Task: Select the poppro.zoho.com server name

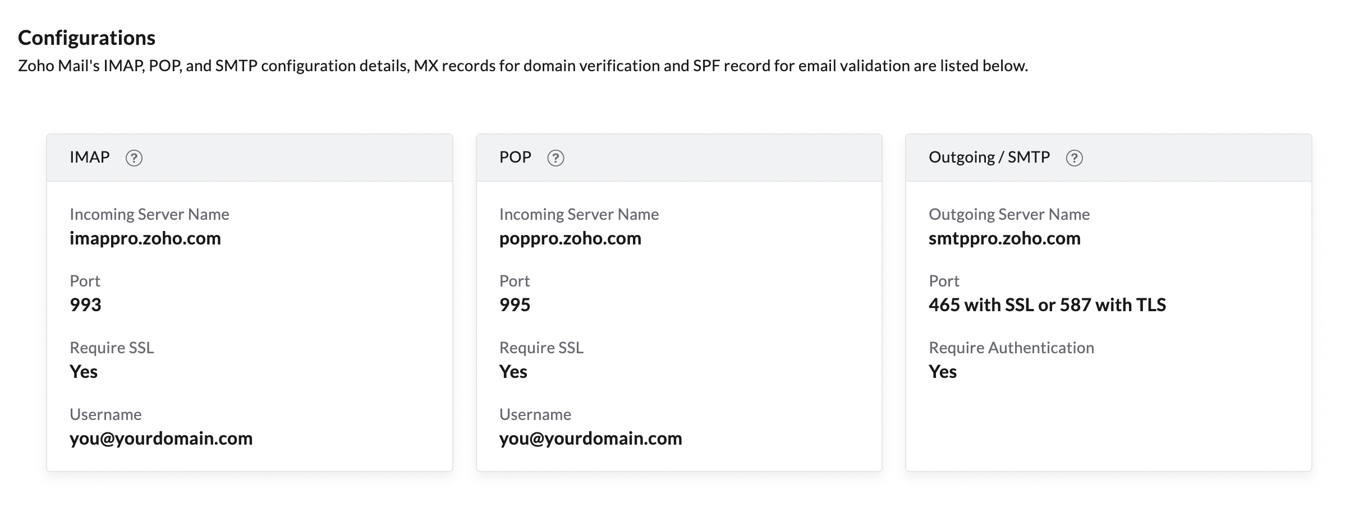Action: [570, 238]
